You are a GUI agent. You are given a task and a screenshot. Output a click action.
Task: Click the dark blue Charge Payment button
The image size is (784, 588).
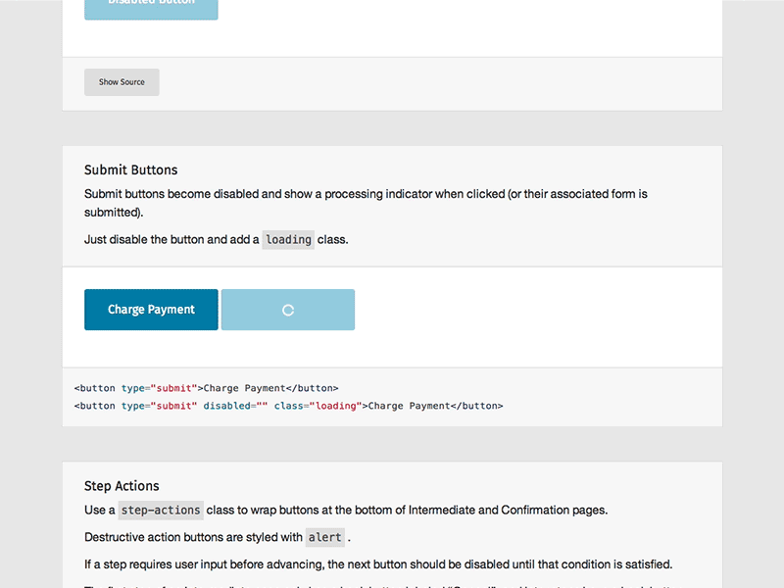(x=151, y=310)
